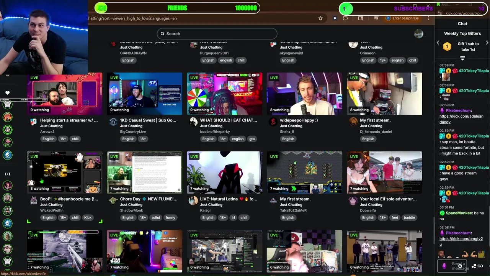
Task: Click the Kick tag under WickedWolfin
Action: pyautogui.click(x=88, y=217)
